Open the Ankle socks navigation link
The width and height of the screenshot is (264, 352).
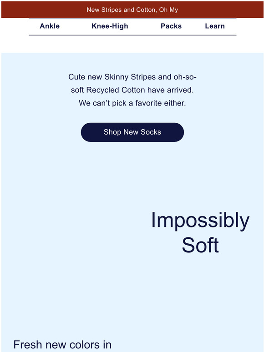click(x=50, y=26)
